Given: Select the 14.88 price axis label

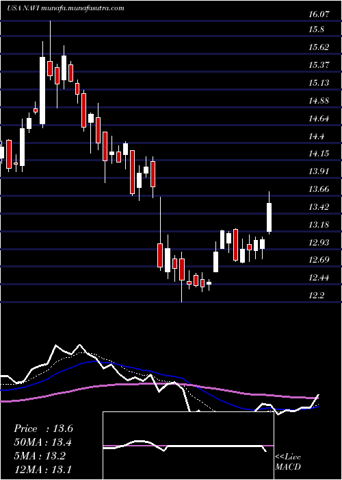Looking at the screenshot, I should pyautogui.click(x=319, y=100).
